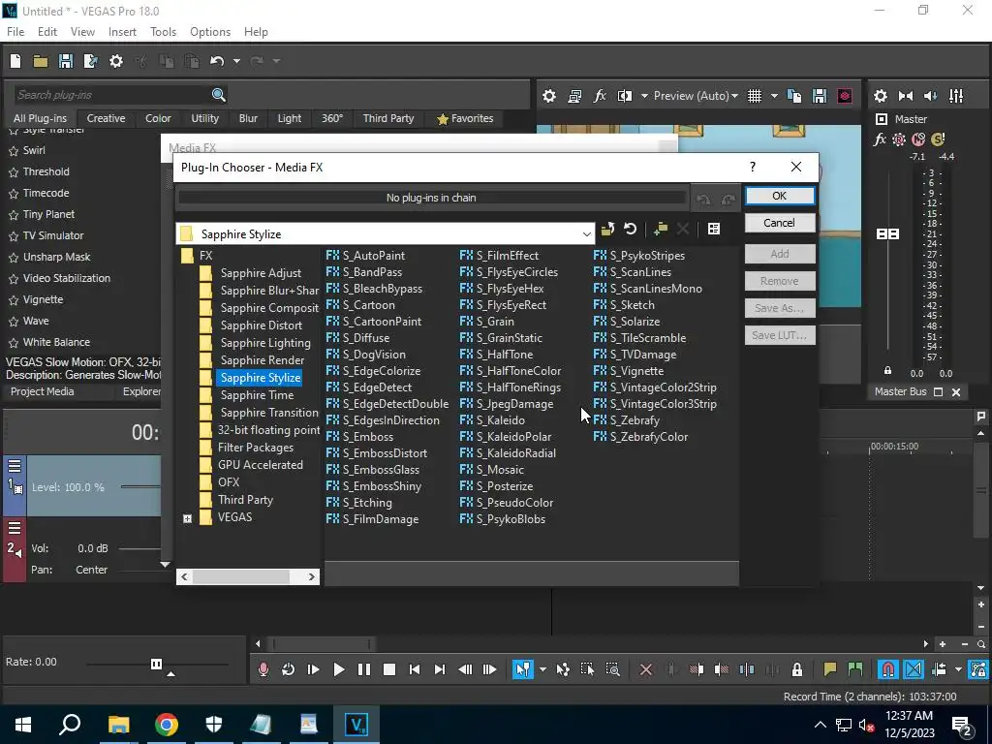Screen dimensions: 992x744
Task: Click the preview grid overlay icon
Action: pos(754,96)
